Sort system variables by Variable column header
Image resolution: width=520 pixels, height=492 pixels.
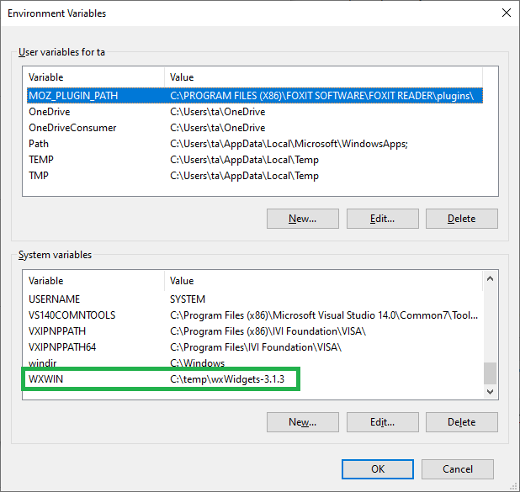pos(93,281)
